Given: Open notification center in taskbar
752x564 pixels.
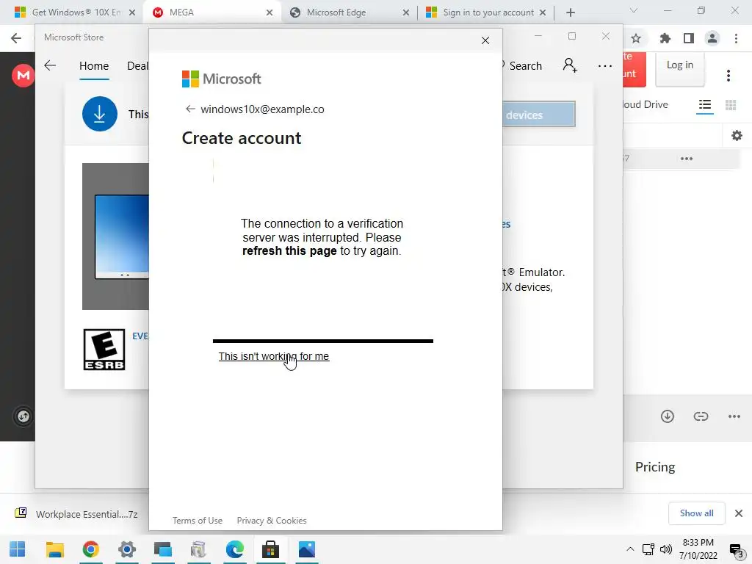Looking at the screenshot, I should click(736, 550).
